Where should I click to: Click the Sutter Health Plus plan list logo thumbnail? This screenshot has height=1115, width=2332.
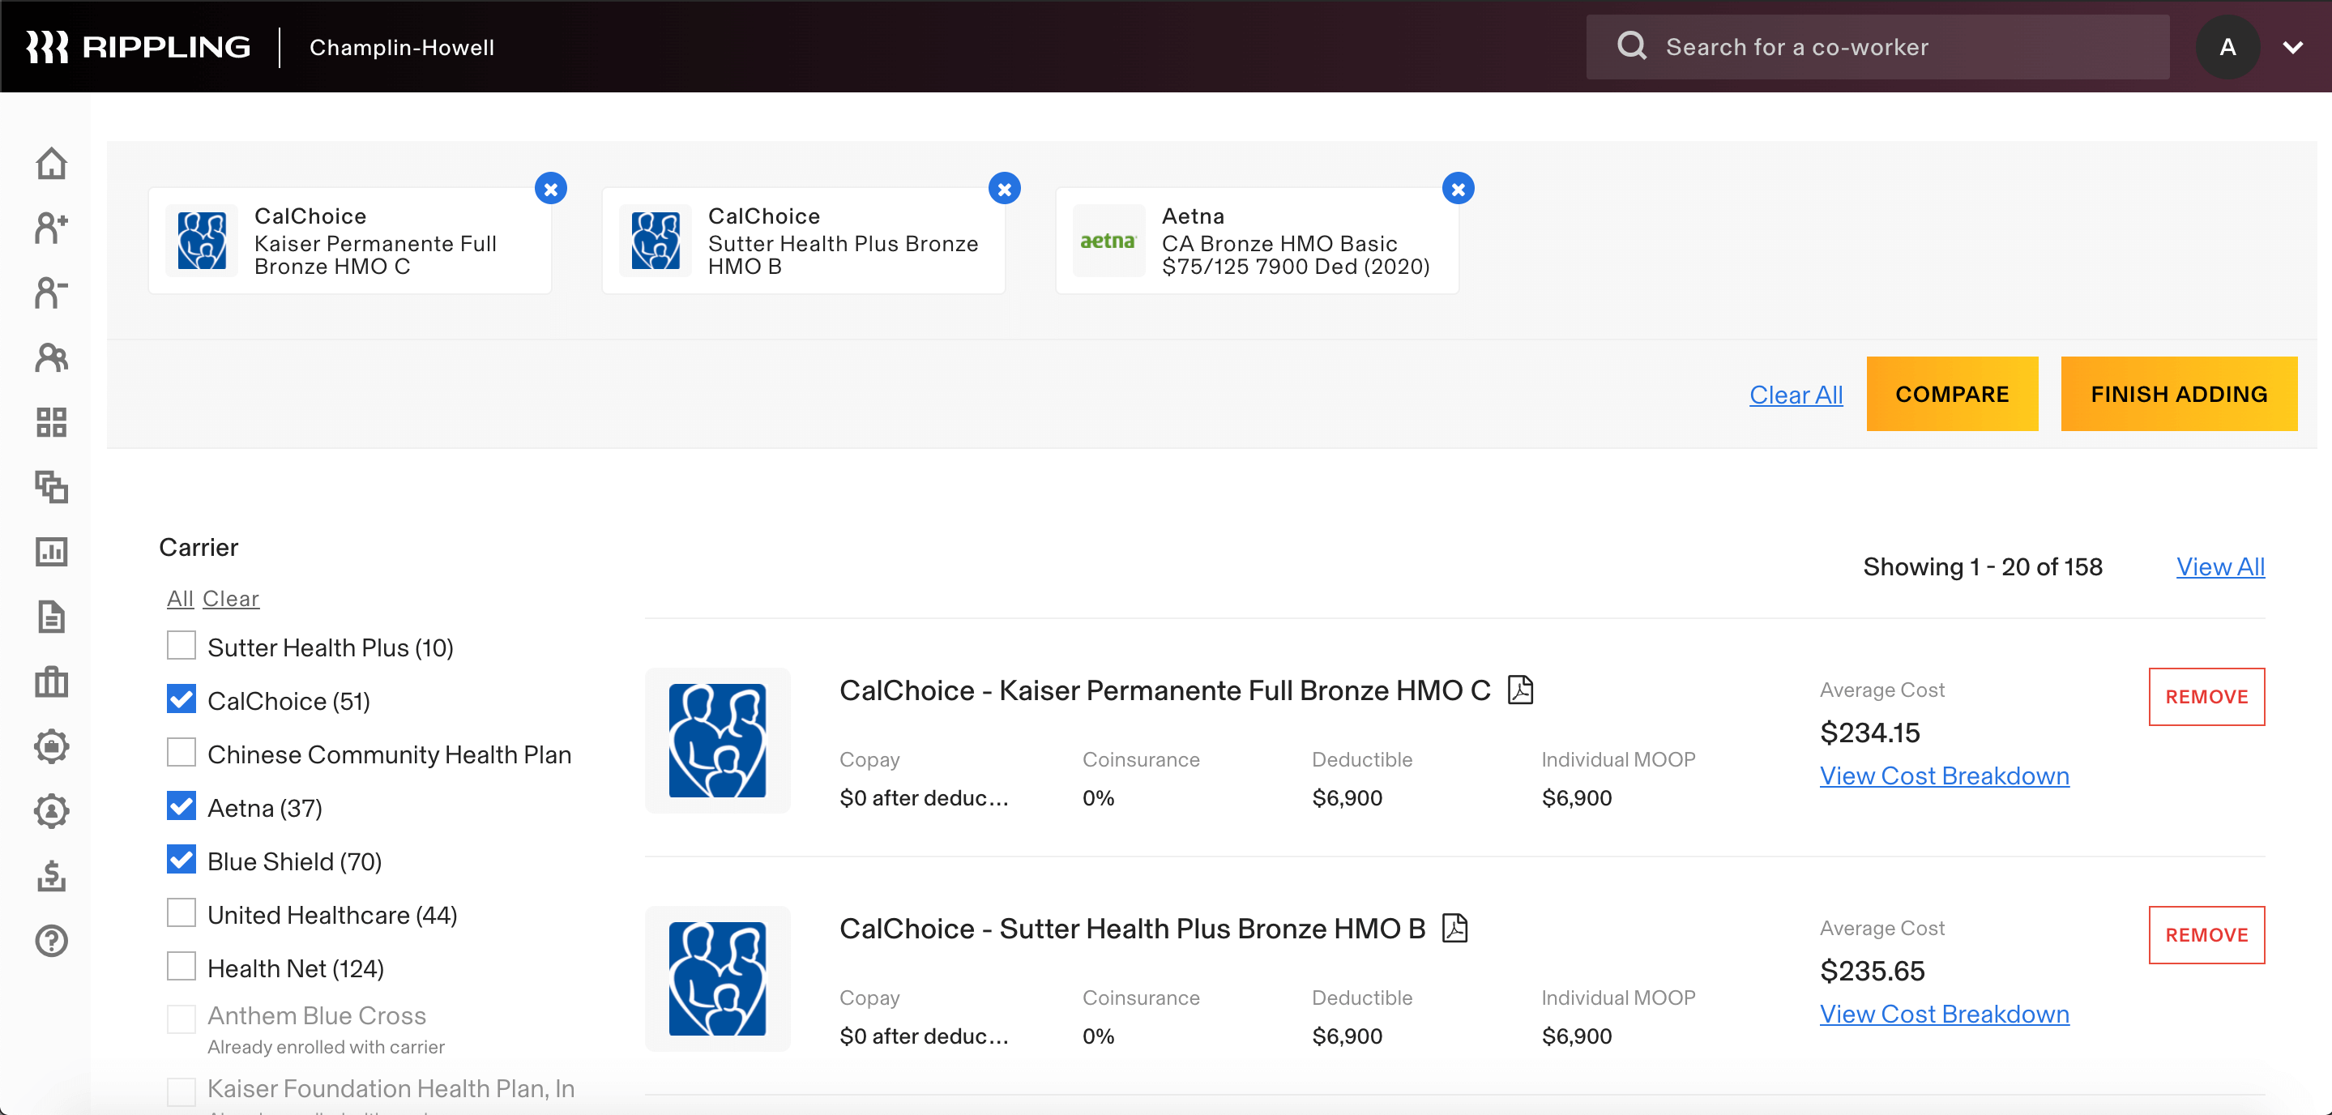click(x=717, y=978)
